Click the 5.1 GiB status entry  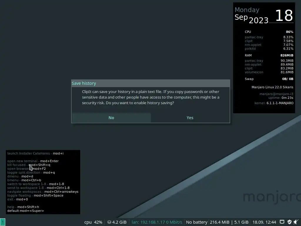coord(241,222)
